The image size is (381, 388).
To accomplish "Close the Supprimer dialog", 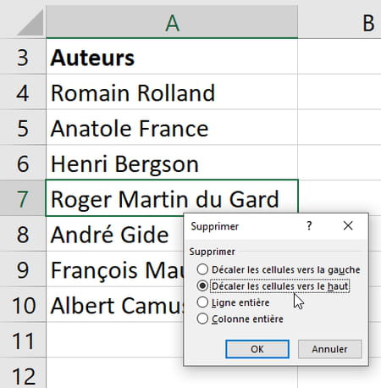I will tap(348, 226).
